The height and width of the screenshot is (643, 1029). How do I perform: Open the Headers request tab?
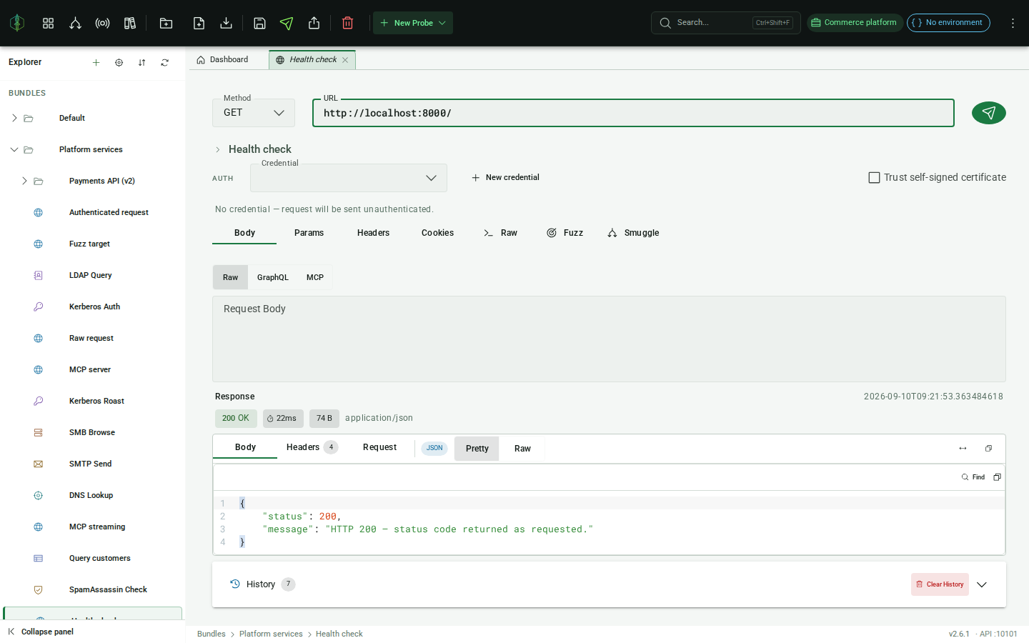(373, 233)
